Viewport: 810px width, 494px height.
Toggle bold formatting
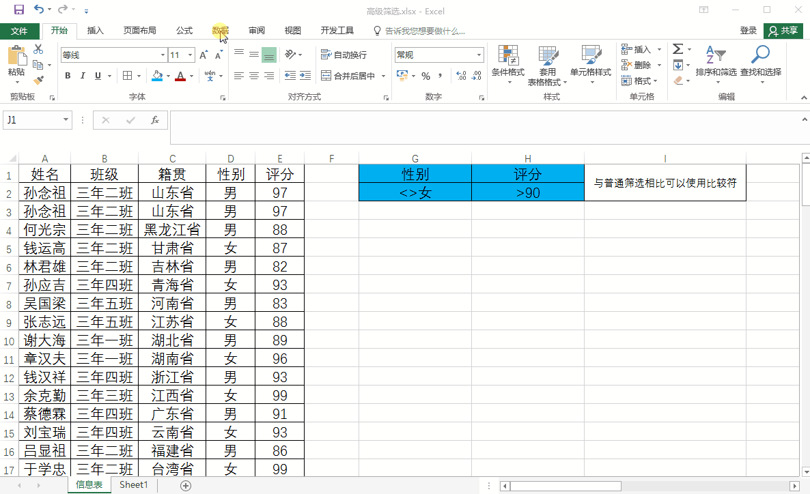[68, 76]
